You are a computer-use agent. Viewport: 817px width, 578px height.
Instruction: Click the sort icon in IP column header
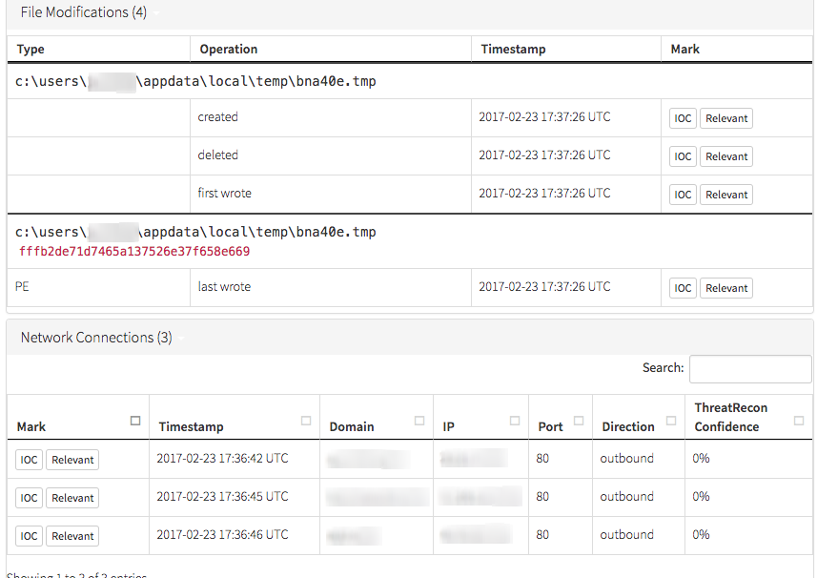(x=515, y=421)
